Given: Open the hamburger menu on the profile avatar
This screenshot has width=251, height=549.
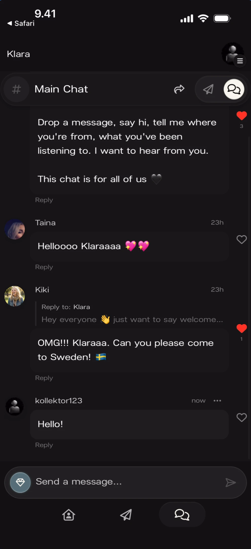Looking at the screenshot, I should click(240, 61).
